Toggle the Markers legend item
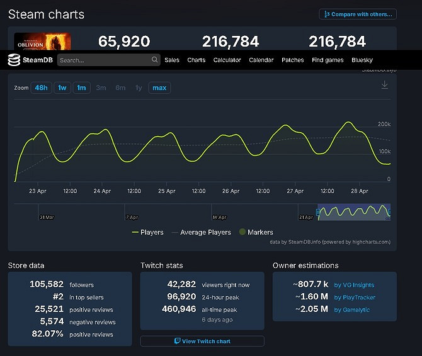The image size is (422, 356). 256,232
